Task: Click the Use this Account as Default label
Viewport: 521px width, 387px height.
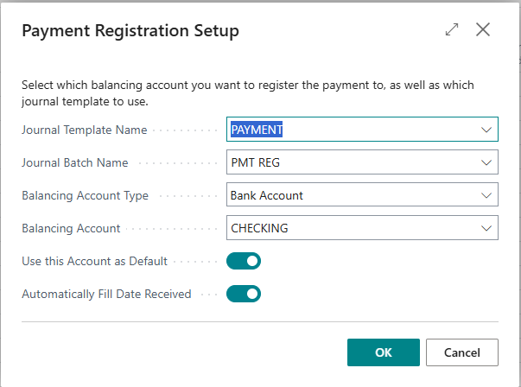Action: tap(94, 261)
